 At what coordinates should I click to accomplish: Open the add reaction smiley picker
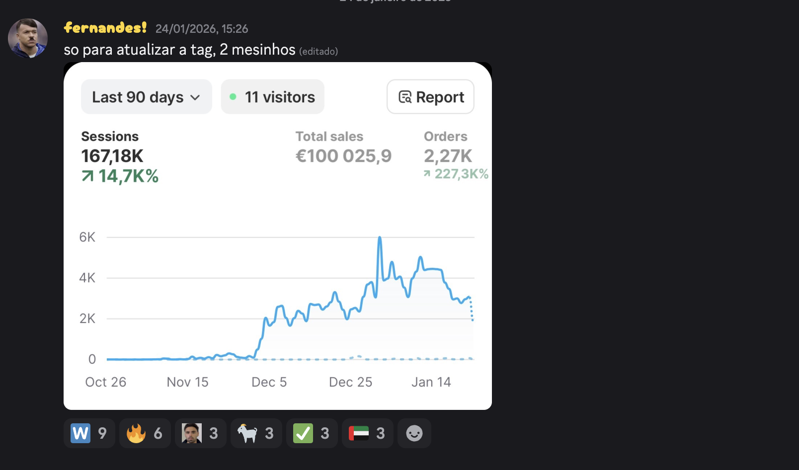pyautogui.click(x=414, y=433)
